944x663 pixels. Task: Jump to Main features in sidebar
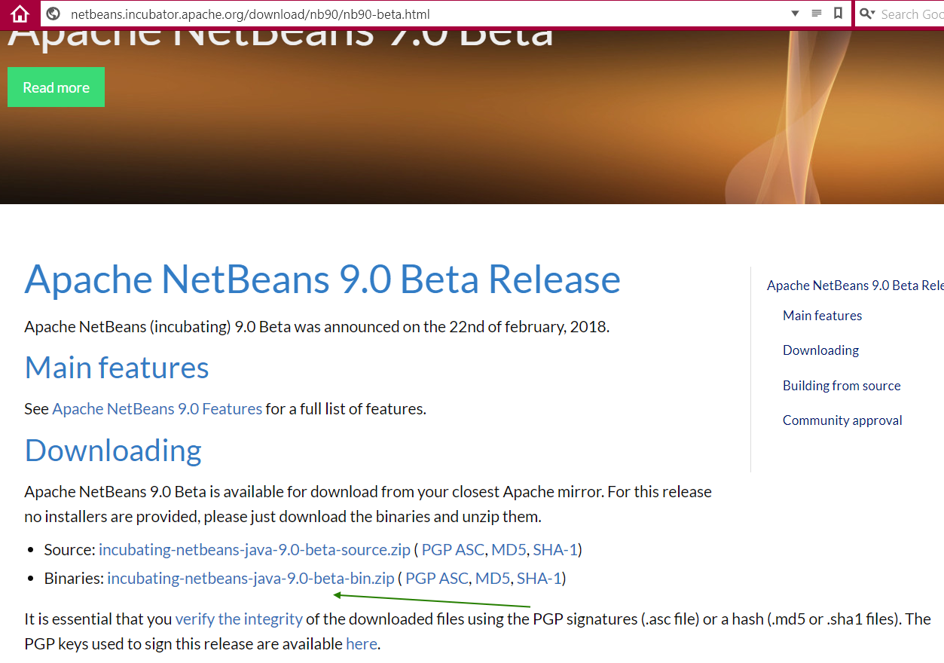point(823,316)
